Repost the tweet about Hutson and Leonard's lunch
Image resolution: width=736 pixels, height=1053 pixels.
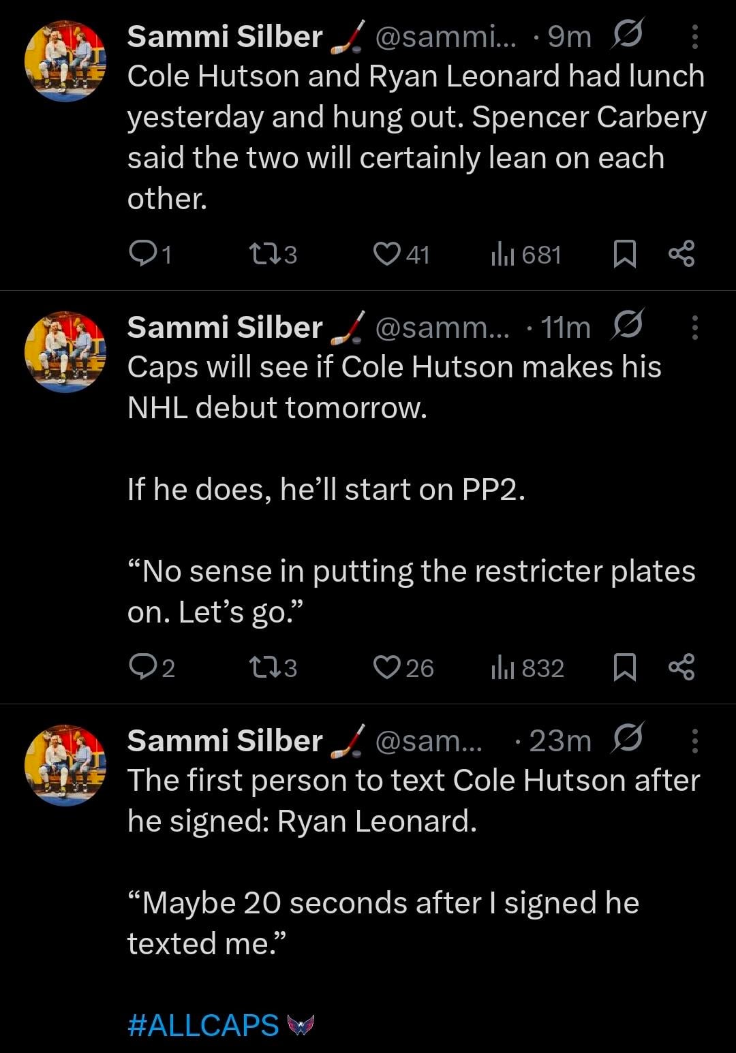(x=263, y=254)
